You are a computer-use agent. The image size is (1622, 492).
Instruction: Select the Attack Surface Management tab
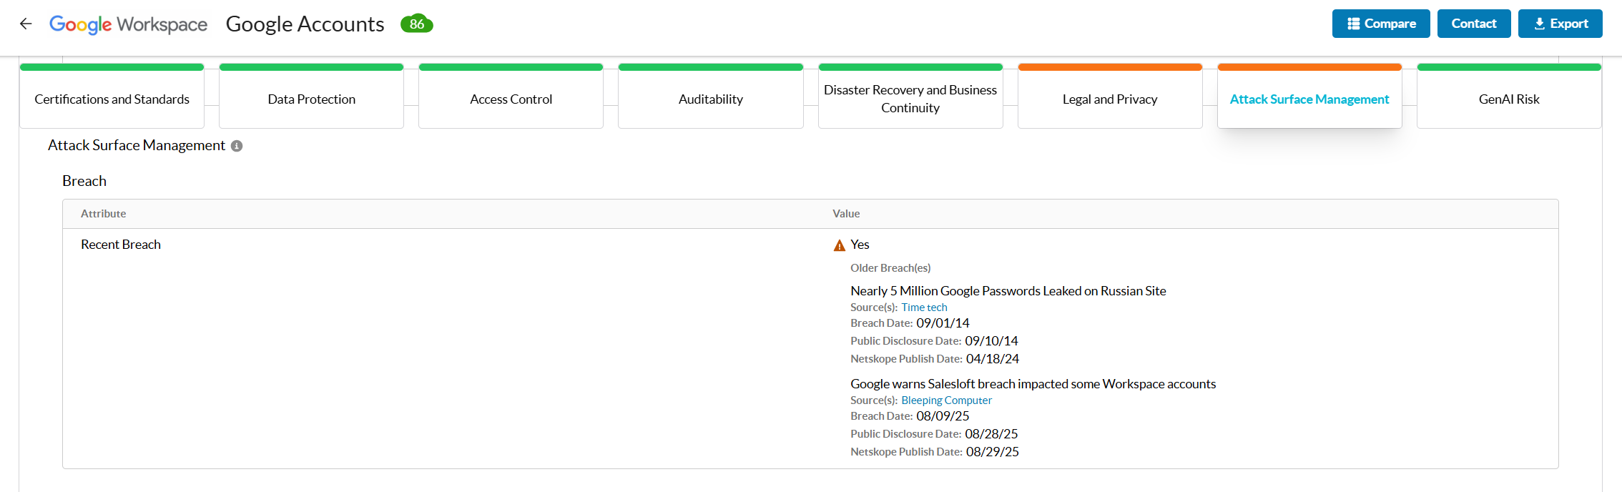[1309, 97]
